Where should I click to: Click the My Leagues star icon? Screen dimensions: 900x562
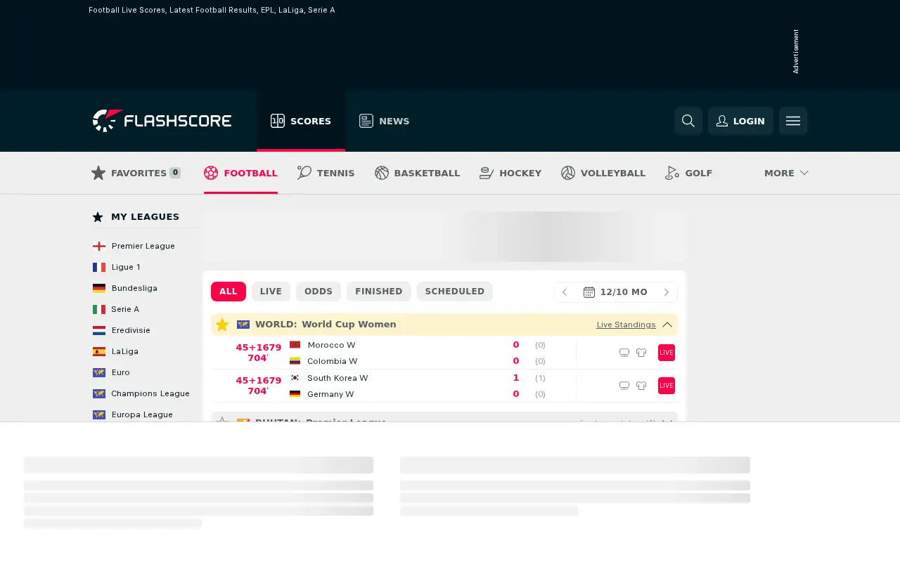[x=98, y=217]
